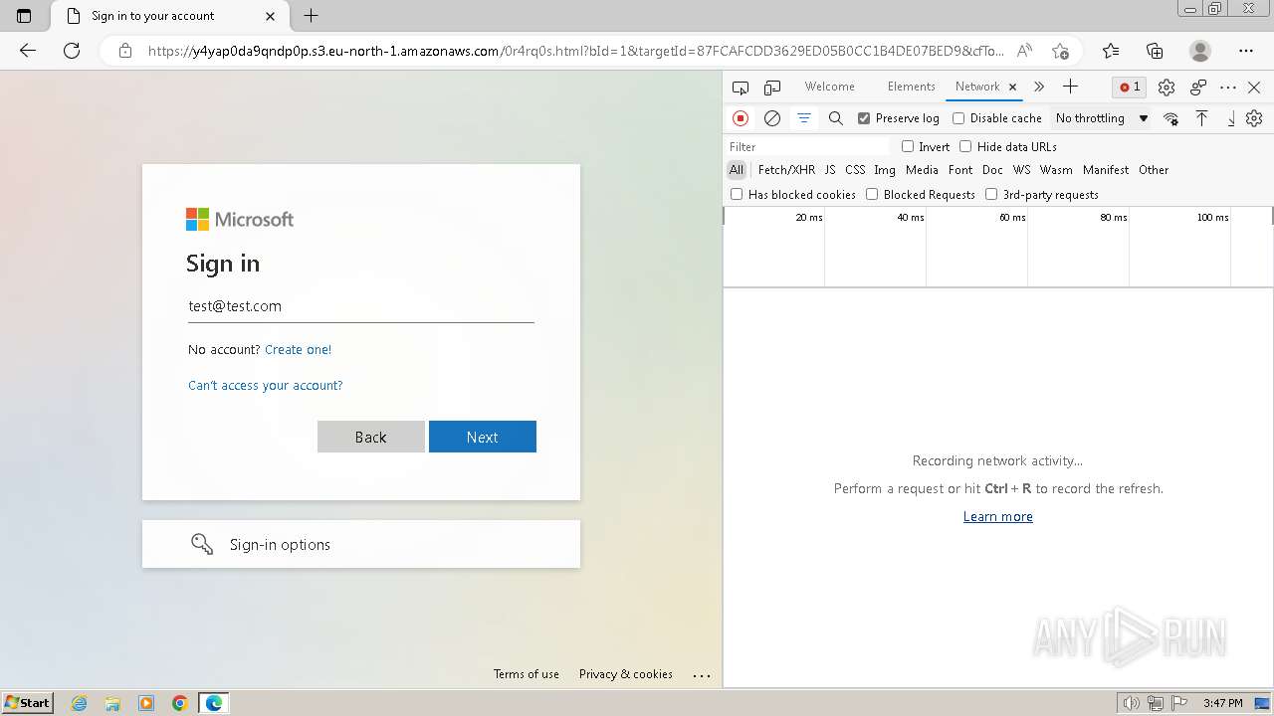The image size is (1274, 716).
Task: Toggle the network filter bar icon
Action: [x=804, y=118]
